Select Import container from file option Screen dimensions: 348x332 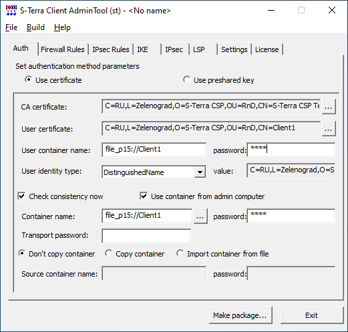coord(222,254)
